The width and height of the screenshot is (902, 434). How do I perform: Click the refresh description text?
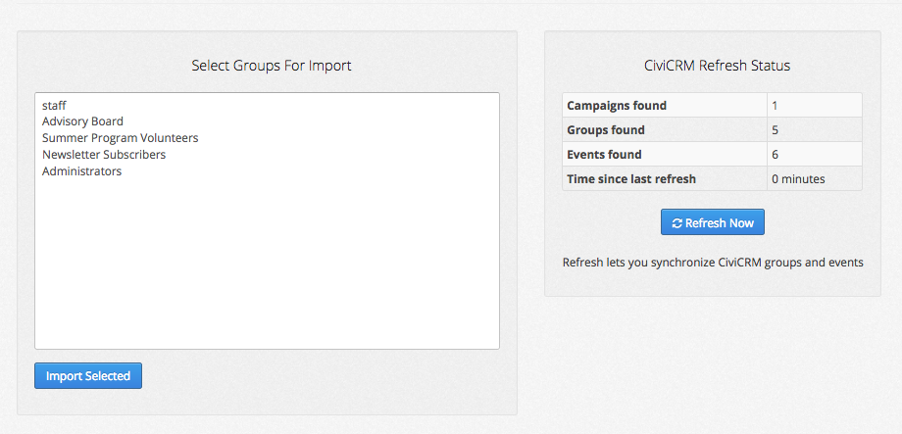tap(713, 263)
